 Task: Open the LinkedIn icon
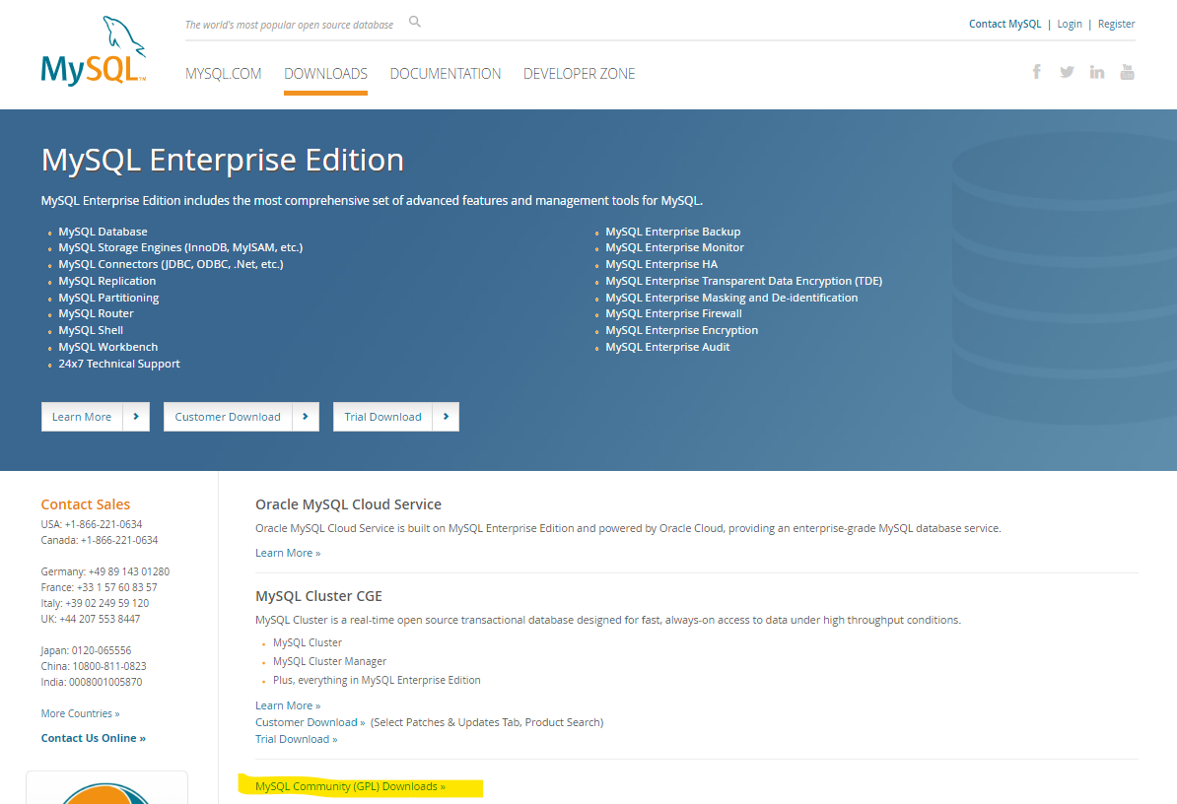[x=1097, y=72]
